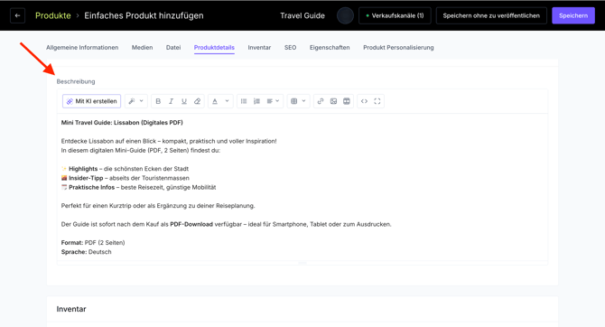Image resolution: width=605 pixels, height=327 pixels.
Task: Click inside the description text area
Action: click(x=302, y=187)
